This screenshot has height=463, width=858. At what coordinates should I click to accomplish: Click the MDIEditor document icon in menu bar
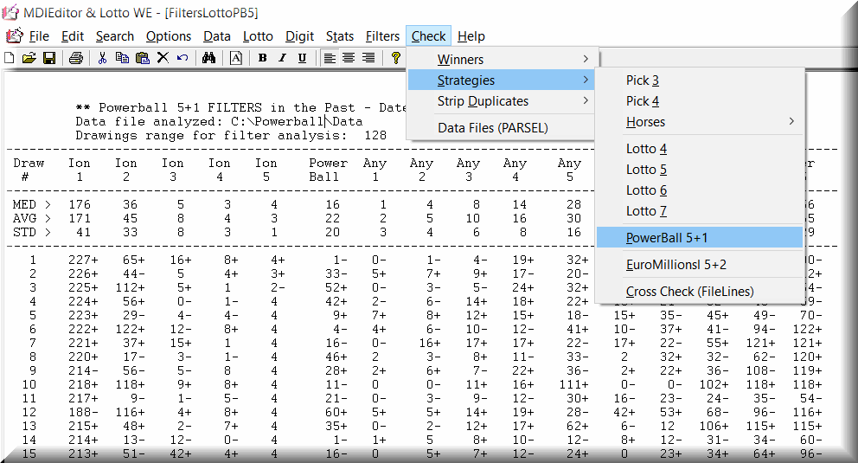point(14,36)
